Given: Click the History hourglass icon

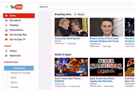Looking at the screenshot, I should tap(6, 51).
